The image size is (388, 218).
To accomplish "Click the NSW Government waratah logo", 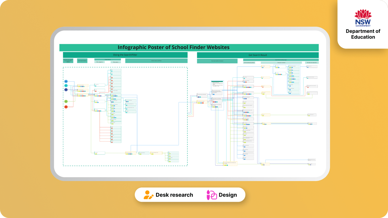I will (363, 18).
